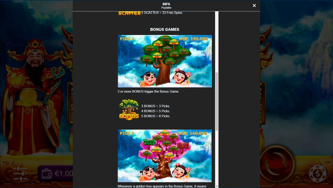Click the '5 BONUS = 8 Picks' line
Image resolution: width=333 pixels, height=188 pixels.
click(155, 116)
